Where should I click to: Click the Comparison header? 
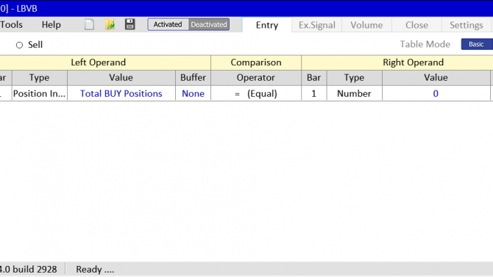point(256,62)
